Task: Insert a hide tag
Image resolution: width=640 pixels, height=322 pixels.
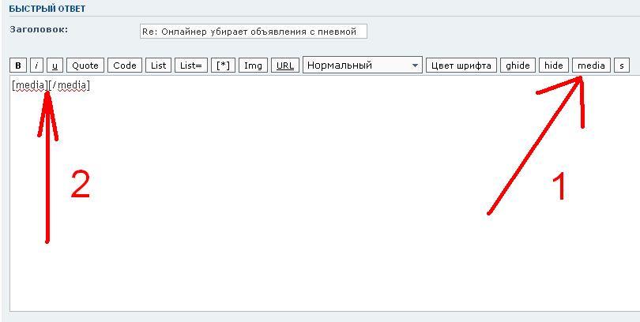Action: point(553,66)
